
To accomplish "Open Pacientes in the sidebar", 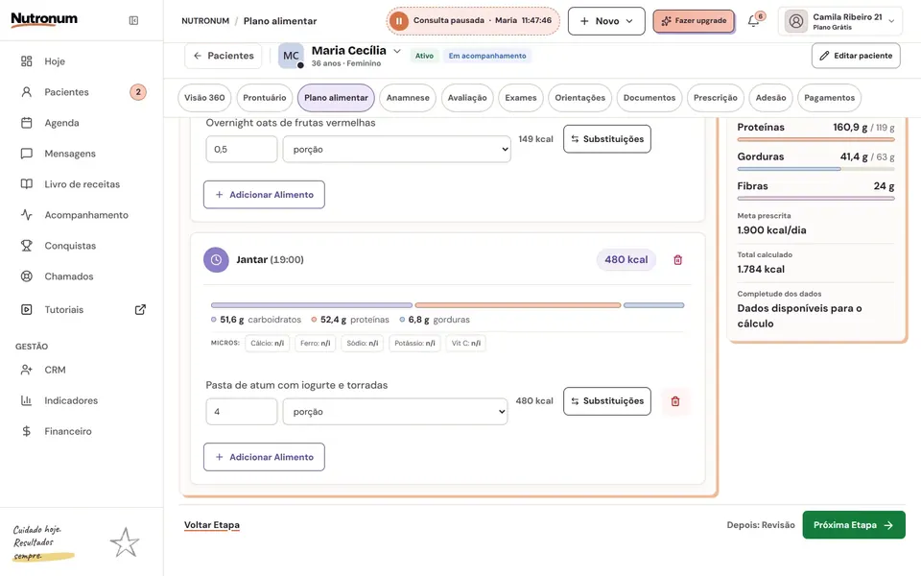I will 66,92.
